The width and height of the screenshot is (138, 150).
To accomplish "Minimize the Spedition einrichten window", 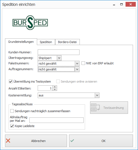I will tap(114, 4).
